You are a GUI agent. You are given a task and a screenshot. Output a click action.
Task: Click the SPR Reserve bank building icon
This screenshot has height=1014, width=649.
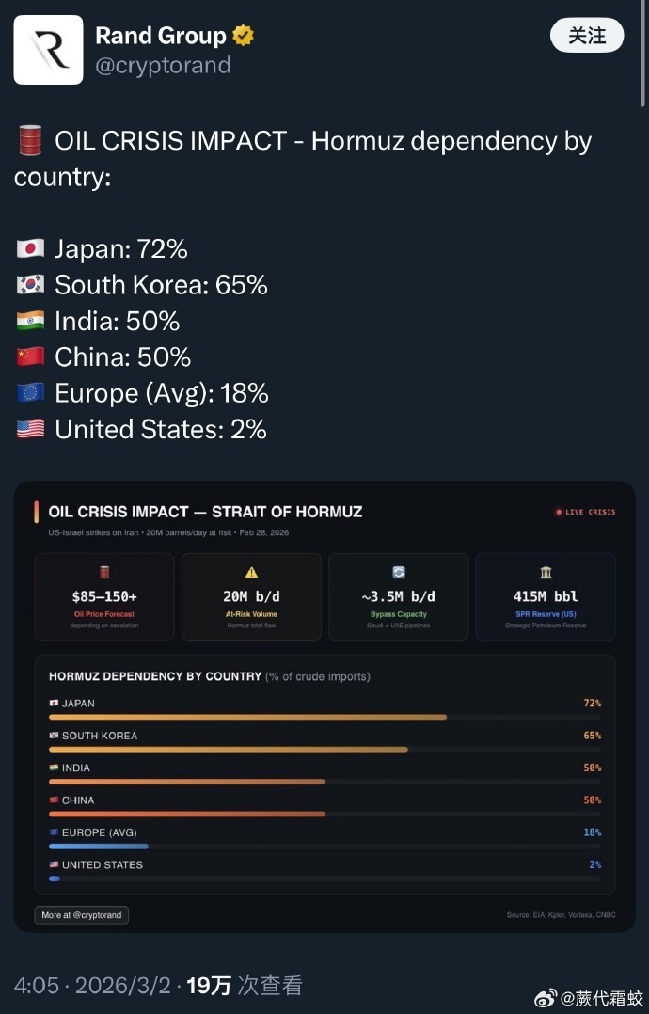[x=546, y=572]
